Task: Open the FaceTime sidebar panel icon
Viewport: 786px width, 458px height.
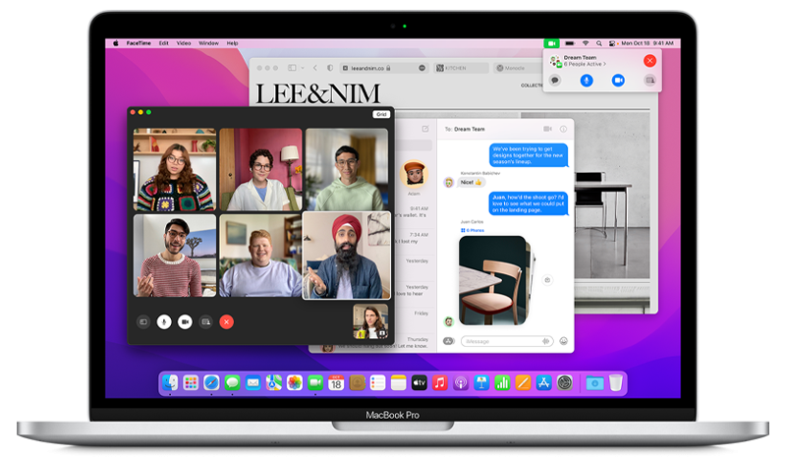Action: point(143,321)
